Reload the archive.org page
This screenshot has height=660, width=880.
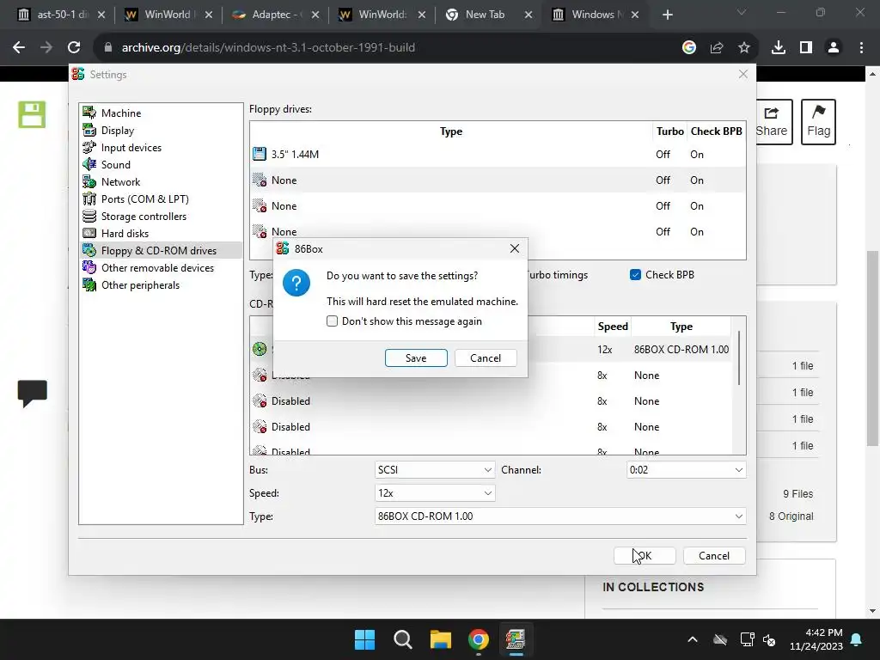tap(74, 48)
